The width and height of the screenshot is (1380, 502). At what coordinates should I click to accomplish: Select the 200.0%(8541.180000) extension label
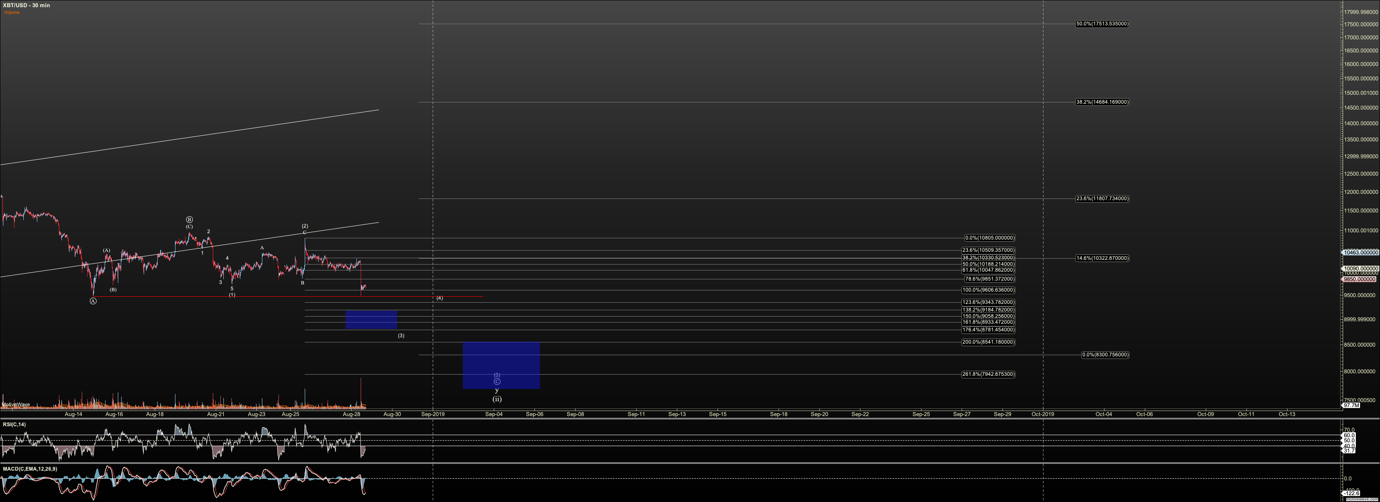click(988, 342)
